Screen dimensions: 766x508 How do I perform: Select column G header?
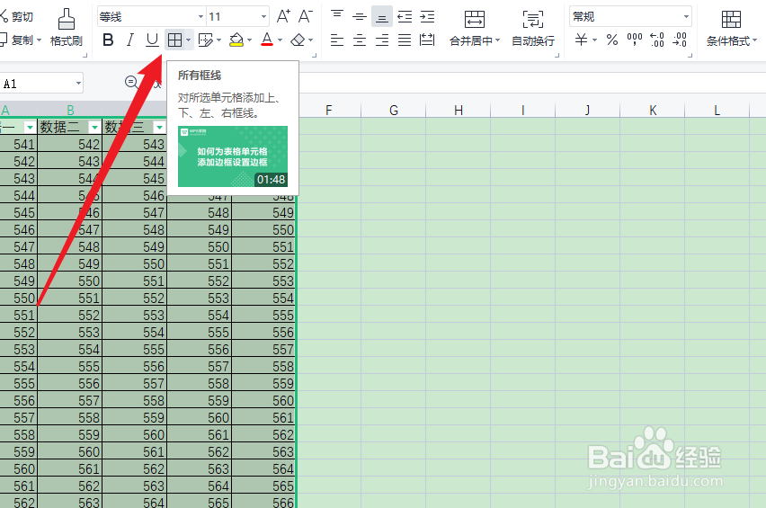[x=394, y=110]
